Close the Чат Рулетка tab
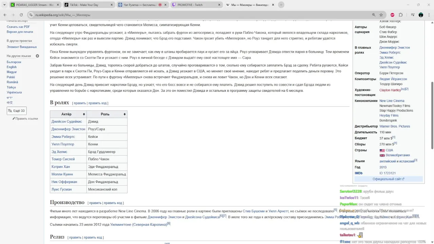The width and height of the screenshot is (434, 244). pos(165,5)
